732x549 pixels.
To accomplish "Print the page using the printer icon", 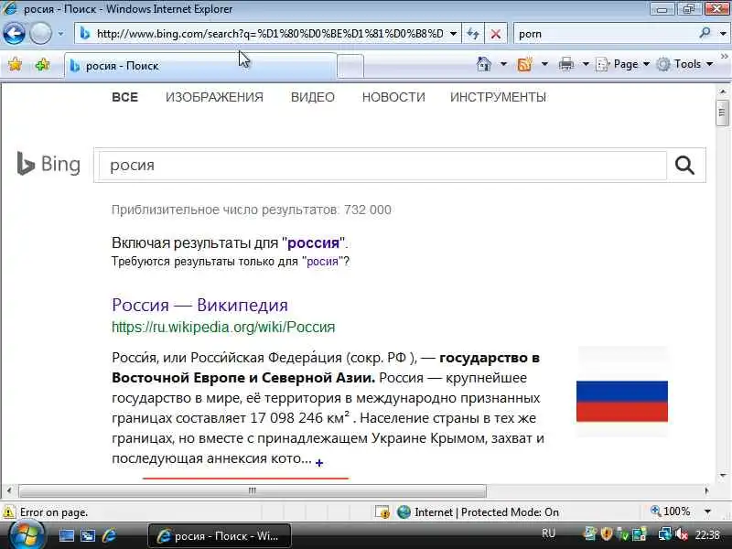I will pyautogui.click(x=565, y=64).
